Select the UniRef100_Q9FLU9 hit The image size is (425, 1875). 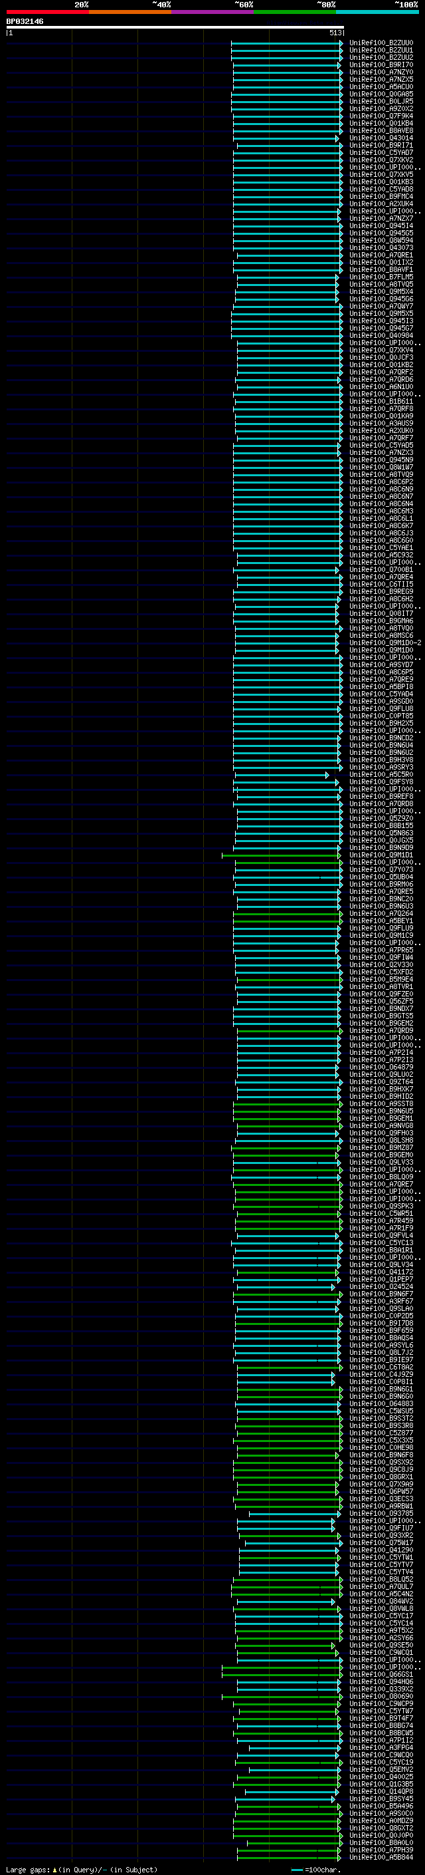tap(381, 928)
